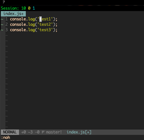Image resolution: width=144 pixels, height=140 pixels.
Task: Click the git change sign on line 2
Action: pyautogui.click(x=2, y=25)
